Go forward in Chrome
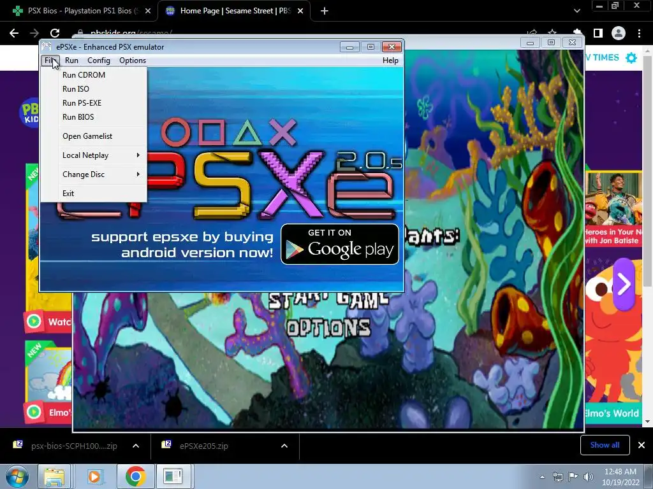The image size is (653, 489). click(x=34, y=33)
